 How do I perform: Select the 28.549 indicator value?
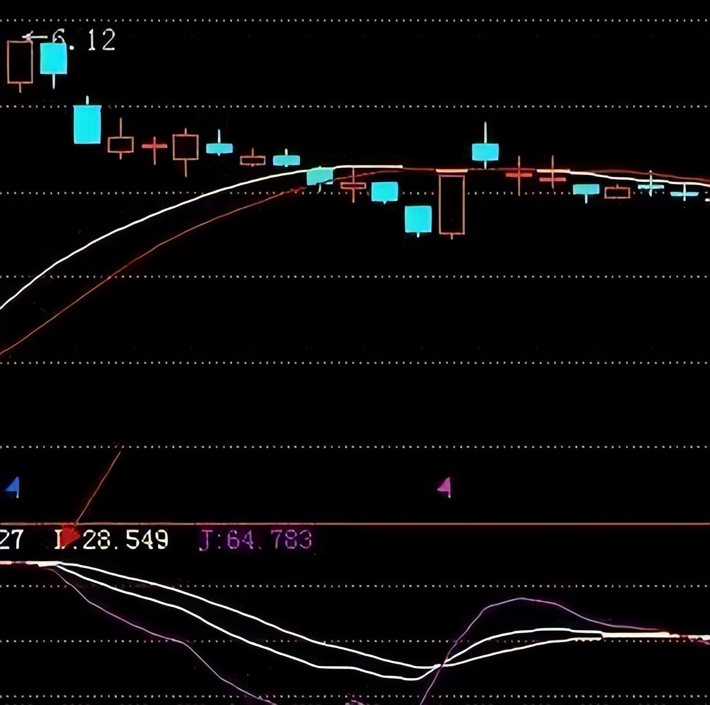[x=125, y=540]
